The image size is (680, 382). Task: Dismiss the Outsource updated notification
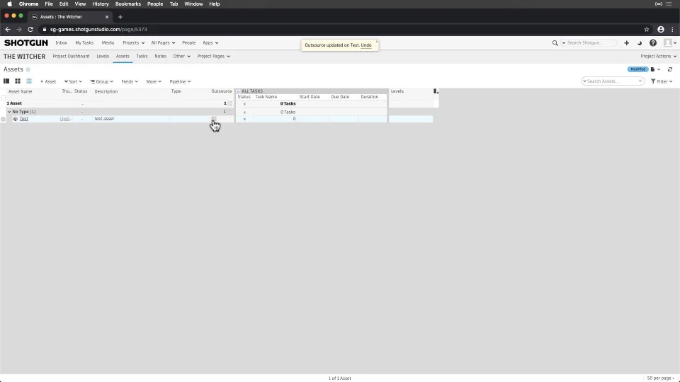pos(376,42)
